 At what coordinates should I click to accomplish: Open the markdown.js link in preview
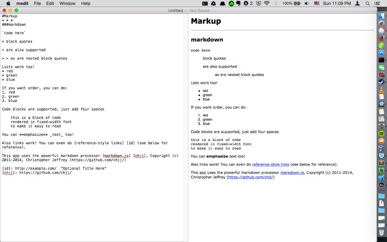tap(292, 173)
